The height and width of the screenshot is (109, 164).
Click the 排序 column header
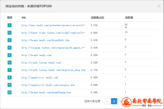pyautogui.click(x=10, y=18)
